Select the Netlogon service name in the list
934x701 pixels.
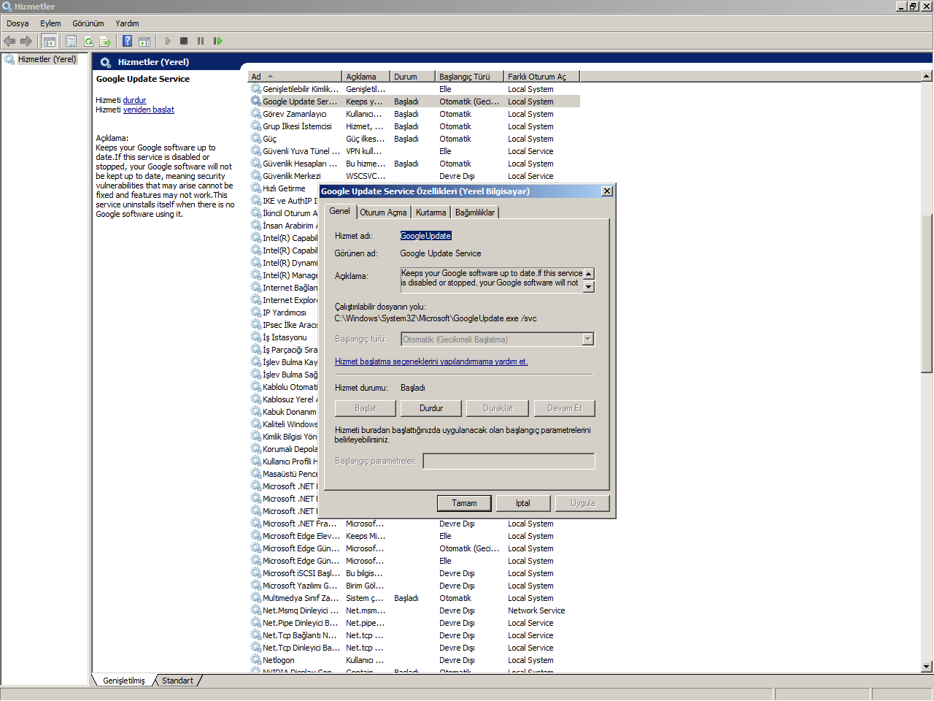(x=279, y=660)
